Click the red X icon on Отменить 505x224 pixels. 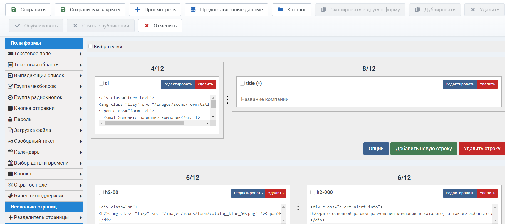pos(147,26)
